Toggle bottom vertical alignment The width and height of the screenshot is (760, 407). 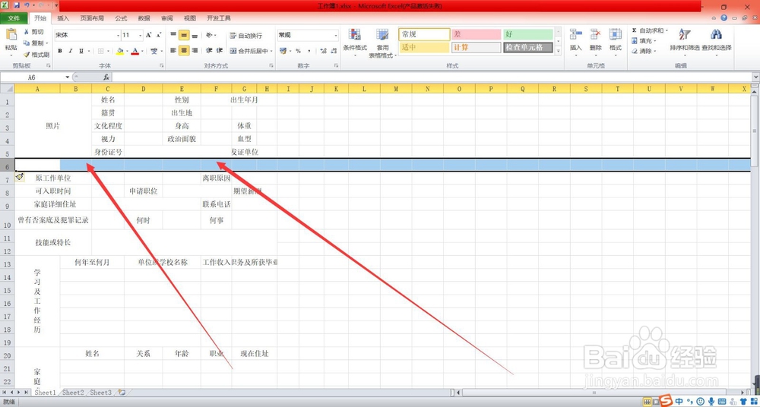[195, 35]
